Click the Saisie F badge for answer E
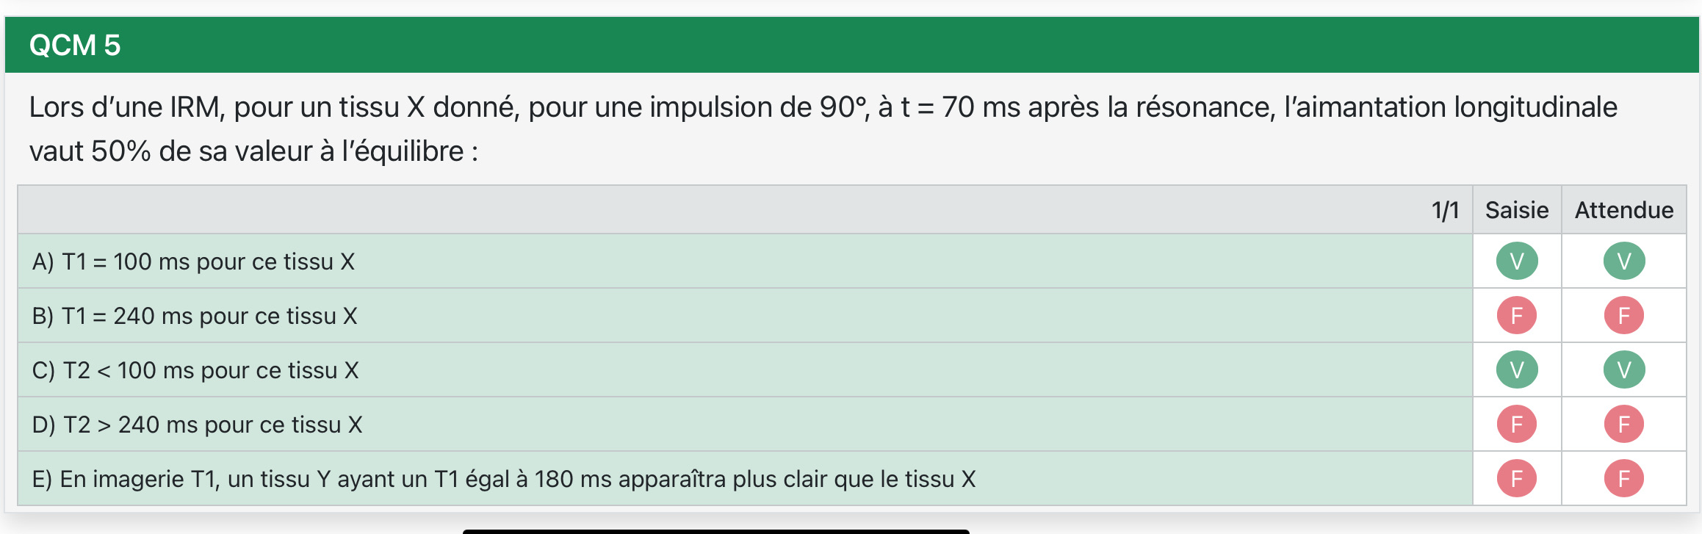This screenshot has height=534, width=1702. (1517, 478)
